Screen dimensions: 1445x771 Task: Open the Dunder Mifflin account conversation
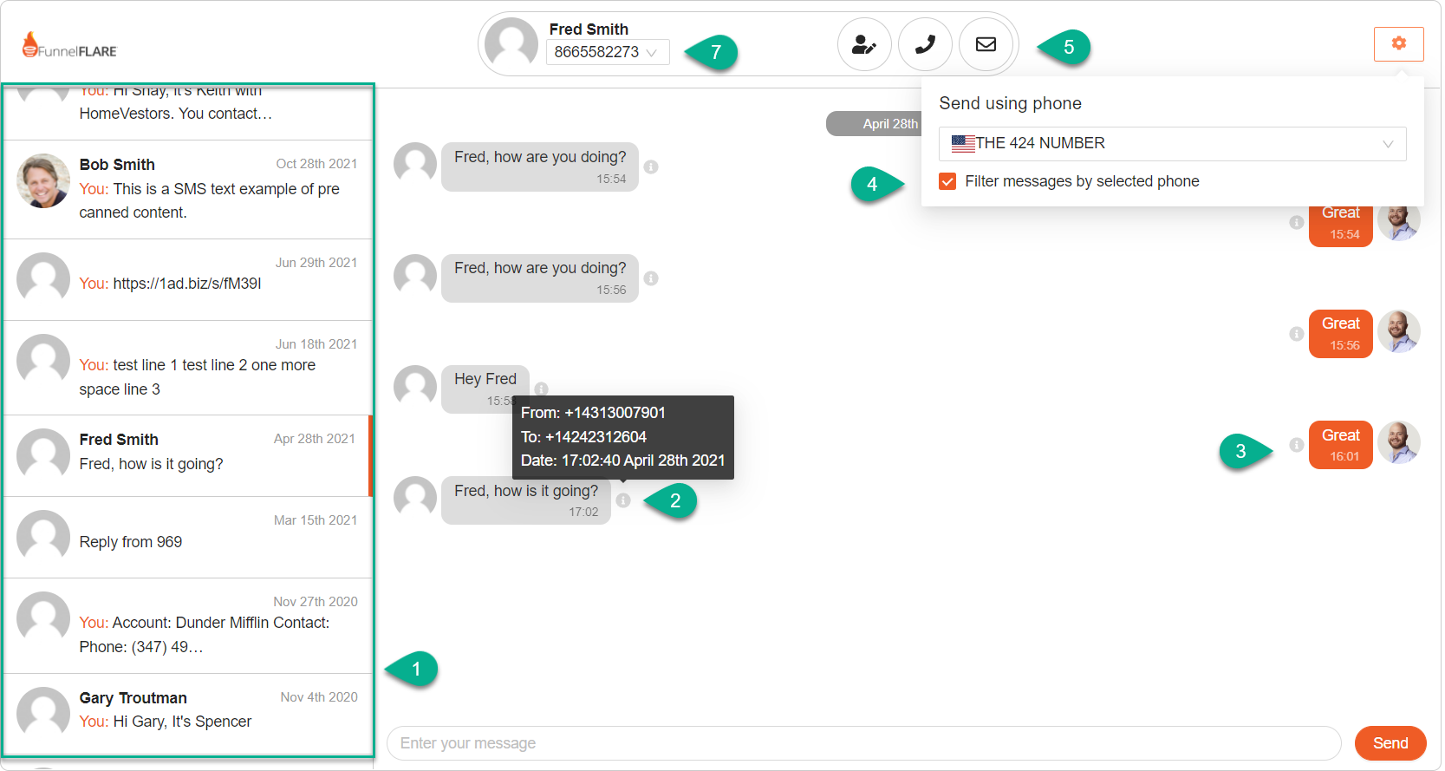click(187, 625)
